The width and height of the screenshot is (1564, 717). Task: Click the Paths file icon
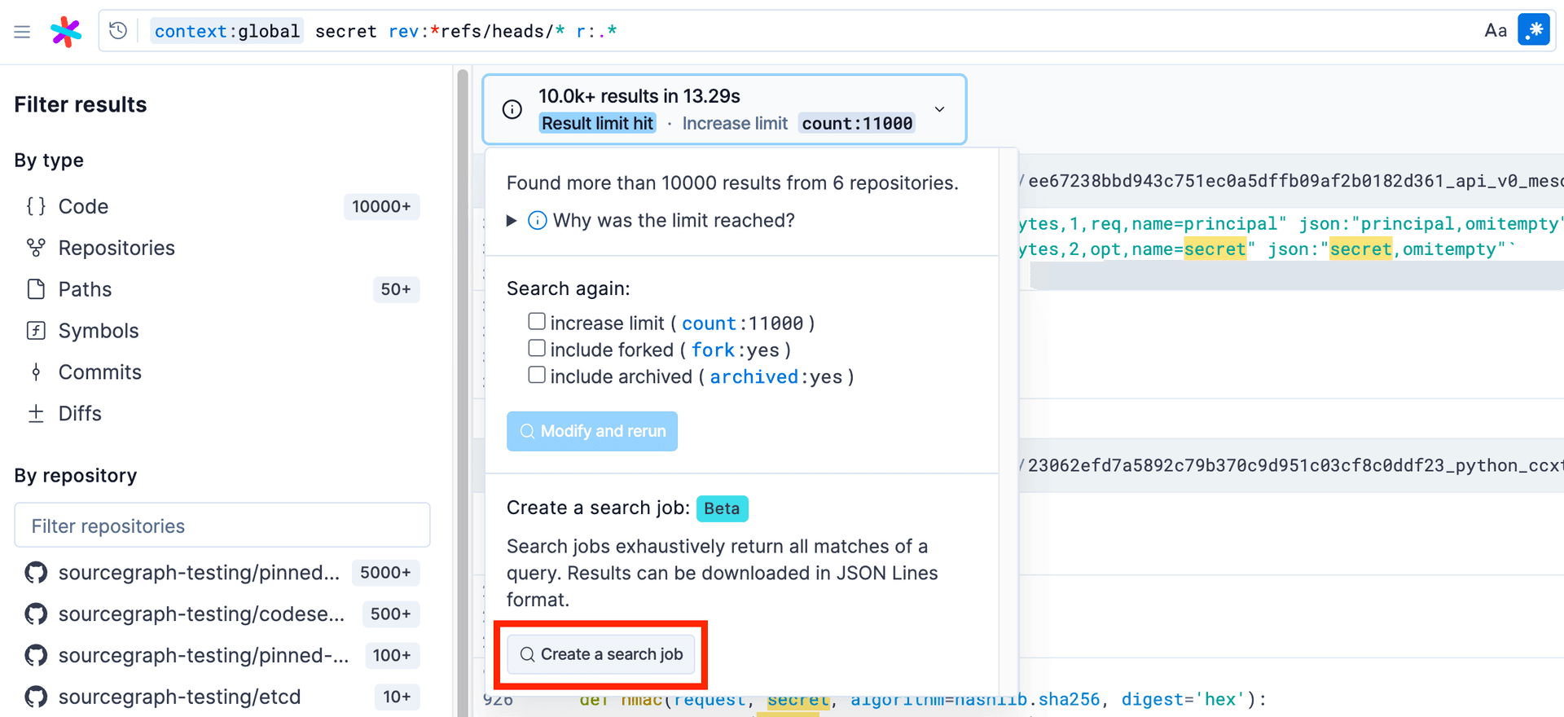tap(36, 289)
